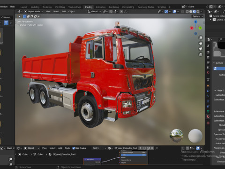Open the World properties tab
This screenshot has width=225, height=169.
tap(208, 73)
